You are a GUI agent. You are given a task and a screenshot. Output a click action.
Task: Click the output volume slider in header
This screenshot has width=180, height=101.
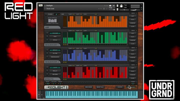pyautogui.click(x=135, y=10)
